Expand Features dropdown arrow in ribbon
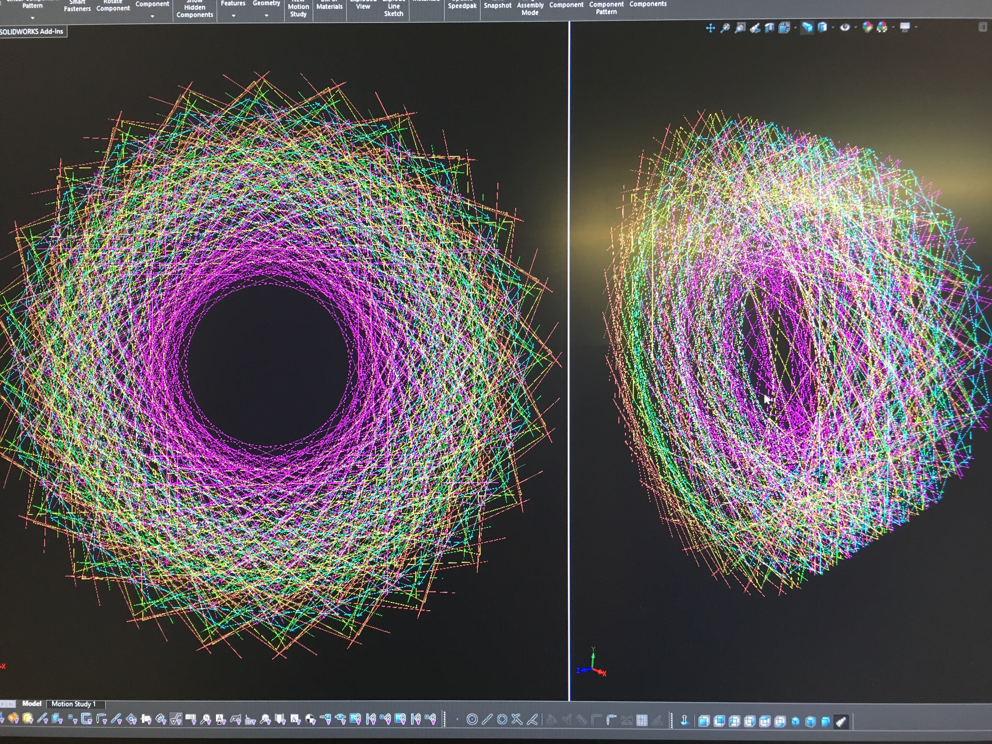Screen dimensions: 992x744 coord(233,16)
